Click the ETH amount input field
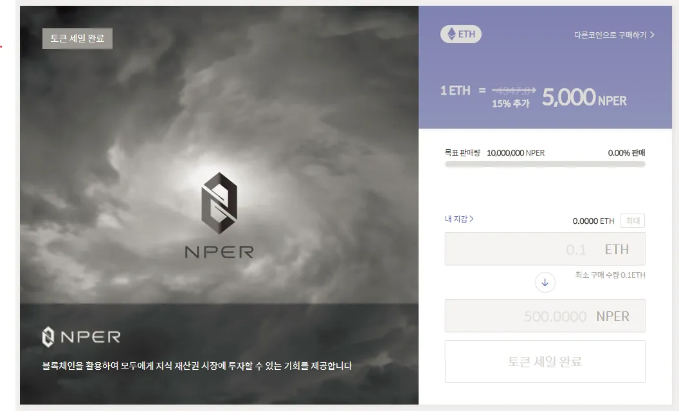 click(x=545, y=249)
